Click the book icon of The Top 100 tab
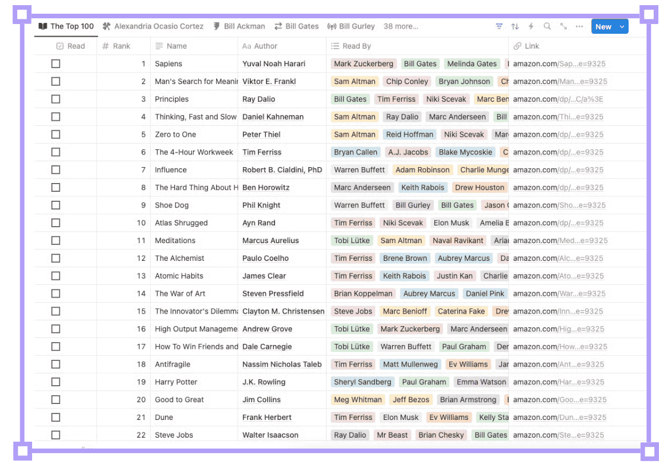 43,26
